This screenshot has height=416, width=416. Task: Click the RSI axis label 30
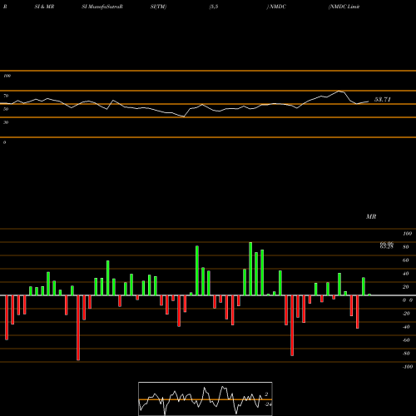[x=6, y=122]
